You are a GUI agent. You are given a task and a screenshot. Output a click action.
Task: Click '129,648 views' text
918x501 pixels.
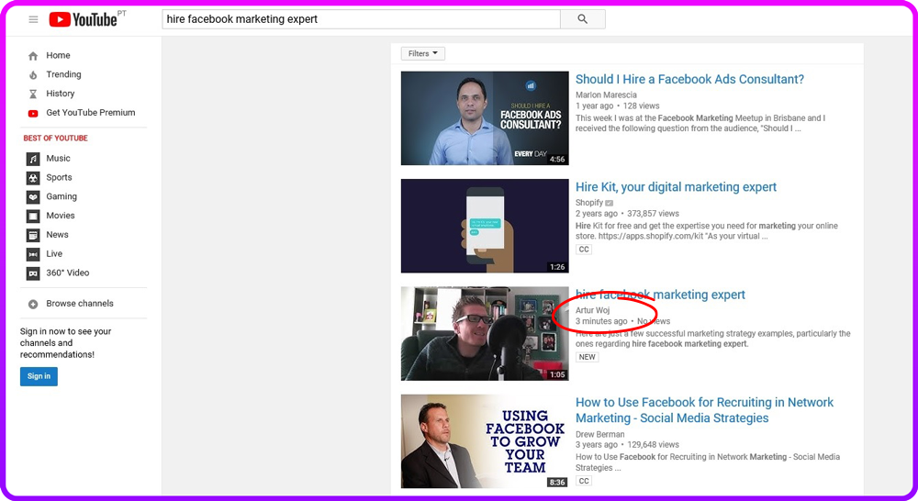654,445
